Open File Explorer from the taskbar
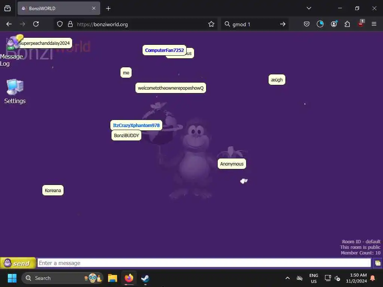 pyautogui.click(x=112, y=278)
